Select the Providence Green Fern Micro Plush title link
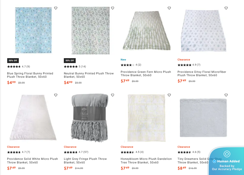 pyautogui.click(x=145, y=73)
